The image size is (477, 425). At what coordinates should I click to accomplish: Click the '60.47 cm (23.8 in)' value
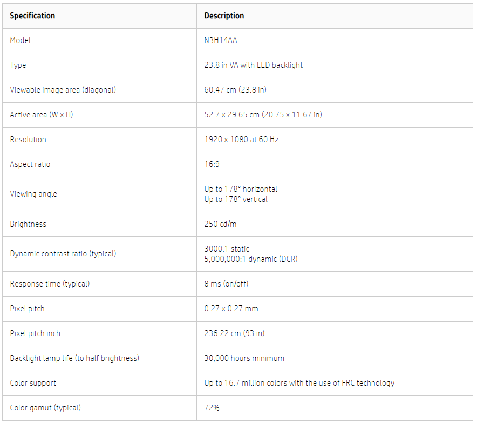pyautogui.click(x=235, y=90)
